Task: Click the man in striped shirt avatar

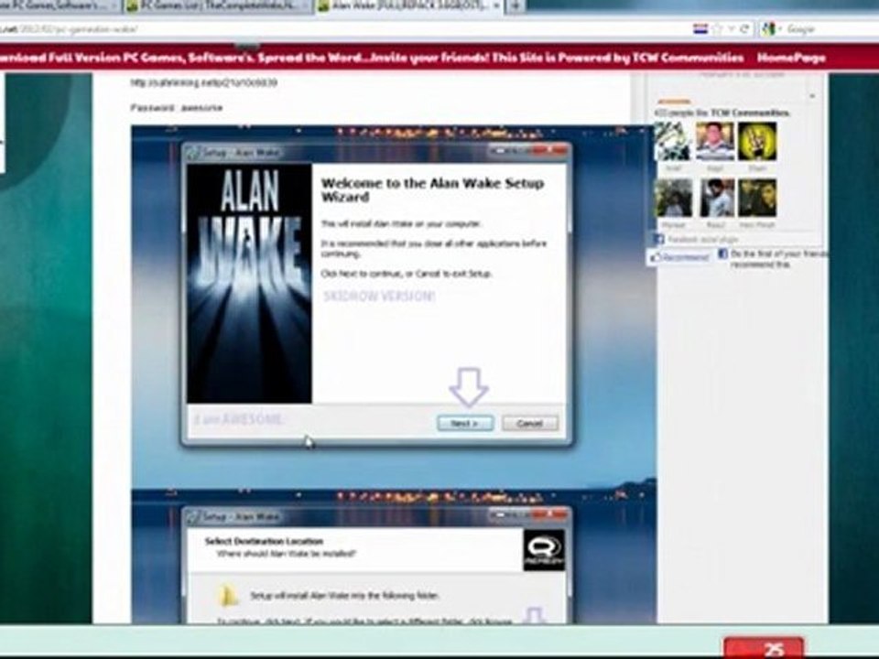Action: tap(715, 142)
